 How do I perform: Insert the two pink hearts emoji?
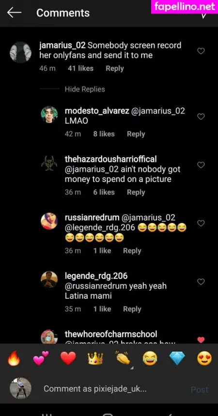pos(41,359)
